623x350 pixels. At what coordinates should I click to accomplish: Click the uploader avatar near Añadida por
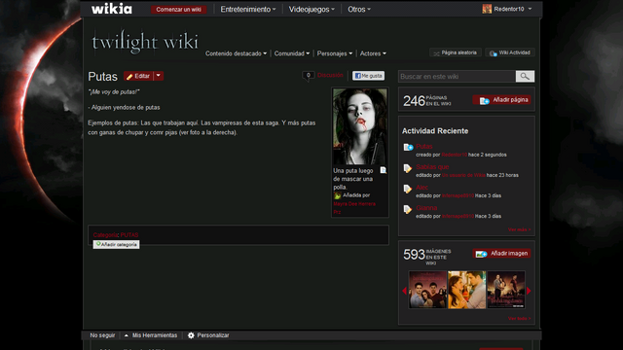point(338,195)
